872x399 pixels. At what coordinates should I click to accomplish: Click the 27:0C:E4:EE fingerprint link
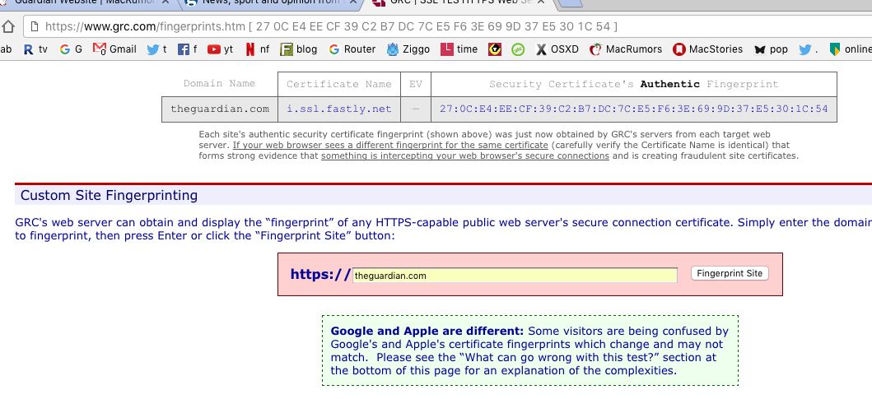pos(634,109)
